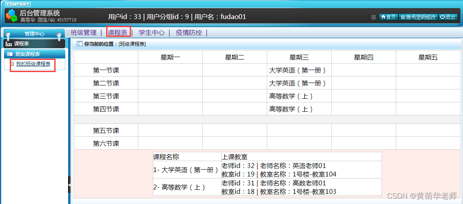Click the grid icon beside sidebar 课程表

(9, 44)
